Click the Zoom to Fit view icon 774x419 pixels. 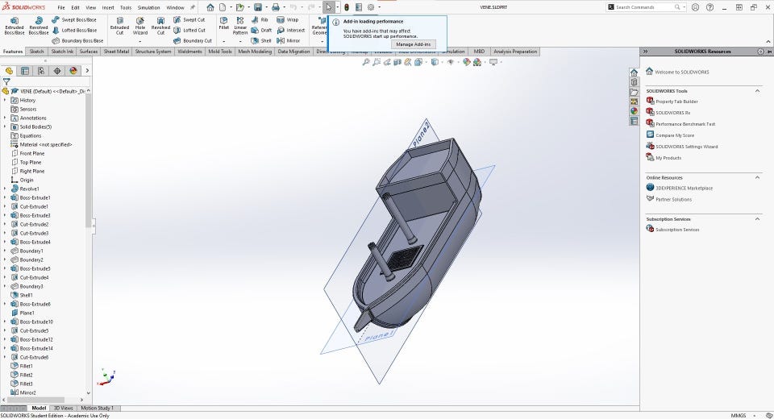coord(366,62)
